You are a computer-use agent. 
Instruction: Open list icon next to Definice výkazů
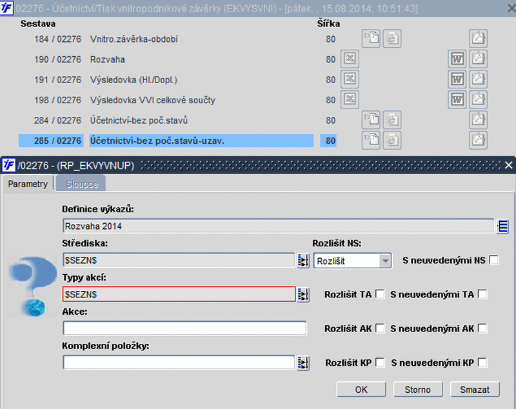(503, 226)
